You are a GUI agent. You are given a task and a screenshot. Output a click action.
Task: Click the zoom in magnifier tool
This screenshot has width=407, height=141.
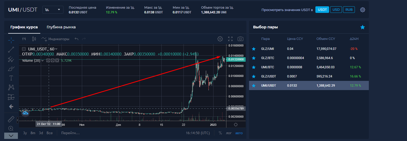[x=11, y=128]
